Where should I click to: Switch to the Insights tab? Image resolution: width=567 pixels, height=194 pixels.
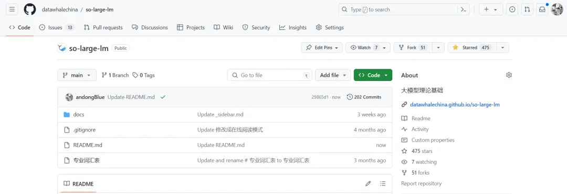coord(293,27)
